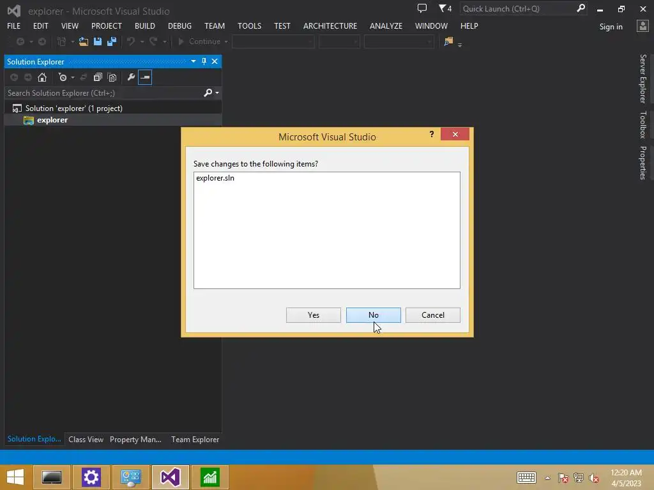Image resolution: width=654 pixels, height=490 pixels.
Task: Click the Windows Start button
Action: 15,477
